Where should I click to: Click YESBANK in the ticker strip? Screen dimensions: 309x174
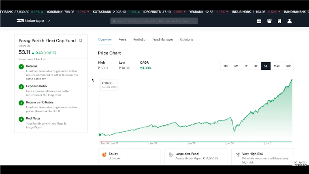tap(196, 12)
